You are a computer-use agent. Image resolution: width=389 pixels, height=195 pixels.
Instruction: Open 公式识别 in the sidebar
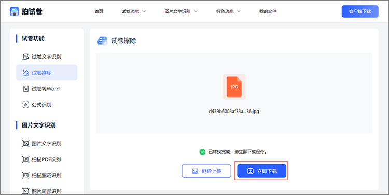point(41,105)
